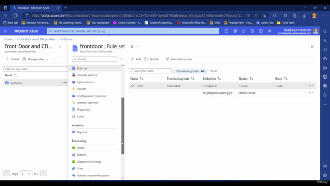Open Reports under Analytics
The width and height of the screenshot is (330, 186).
pyautogui.click(x=82, y=132)
